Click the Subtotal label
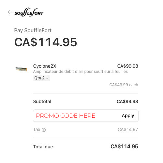 [42, 102]
